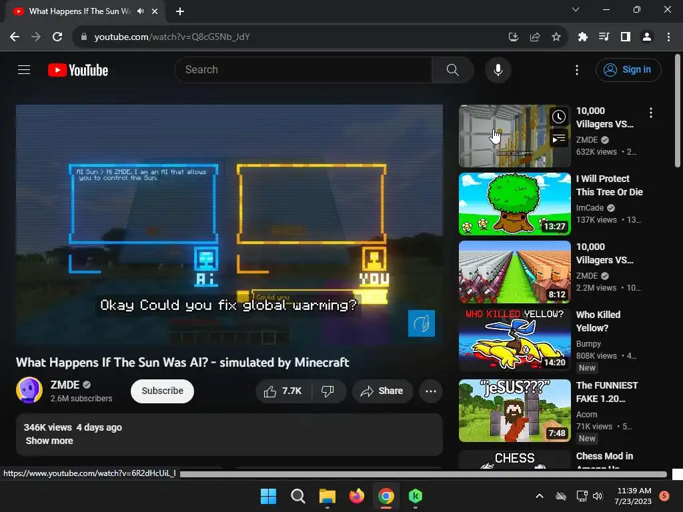Bookmark this page with the star
The height and width of the screenshot is (512, 683).
(x=556, y=37)
